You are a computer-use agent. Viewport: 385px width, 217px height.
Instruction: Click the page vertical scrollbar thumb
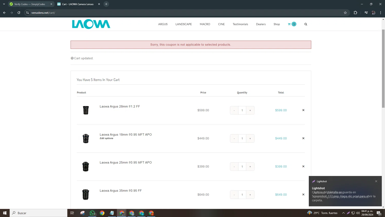click(x=383, y=69)
